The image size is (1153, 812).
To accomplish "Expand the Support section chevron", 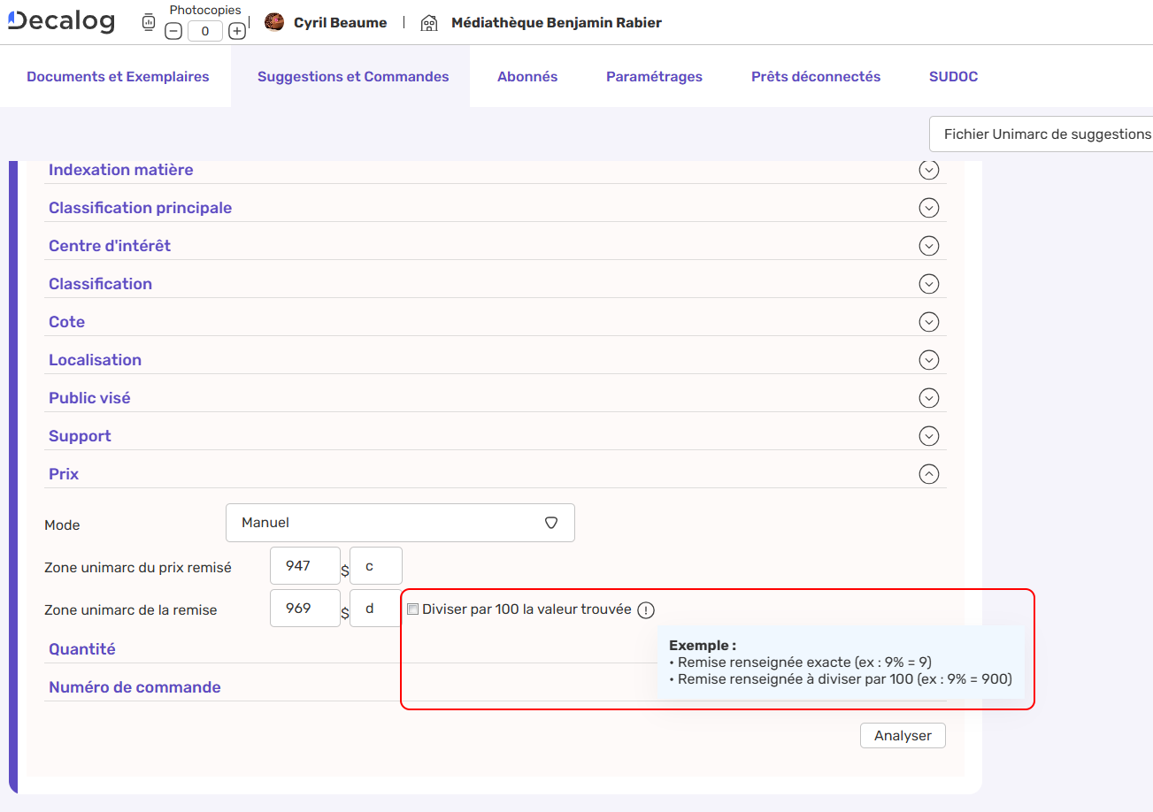I will click(929, 436).
